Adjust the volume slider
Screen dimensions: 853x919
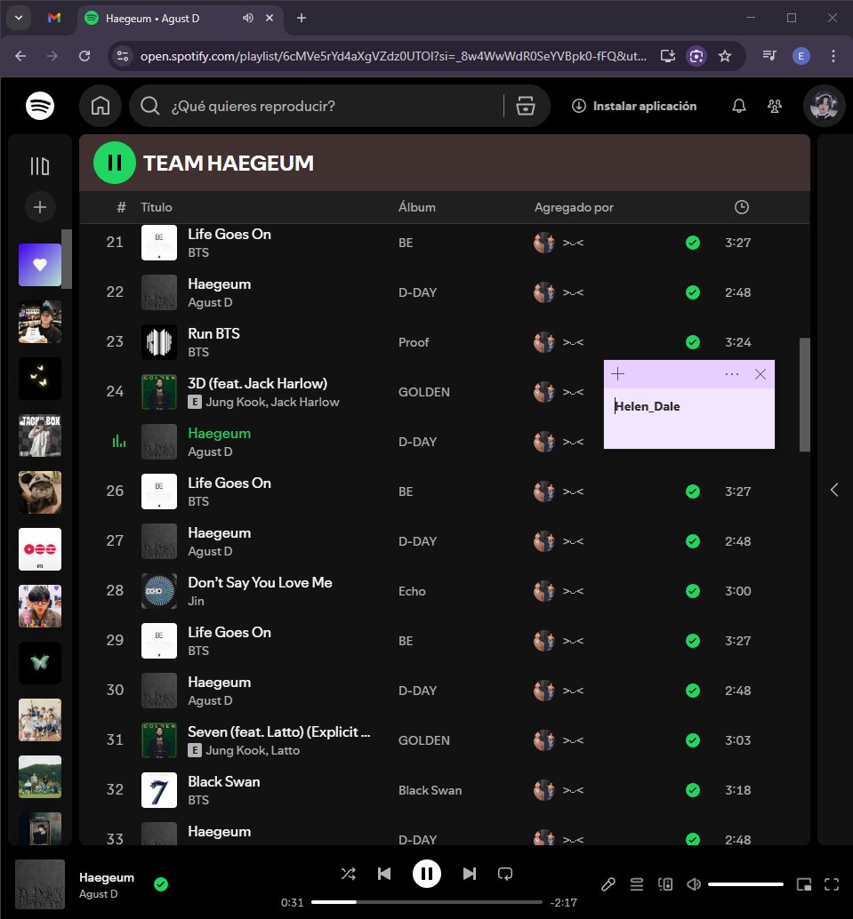(x=745, y=884)
